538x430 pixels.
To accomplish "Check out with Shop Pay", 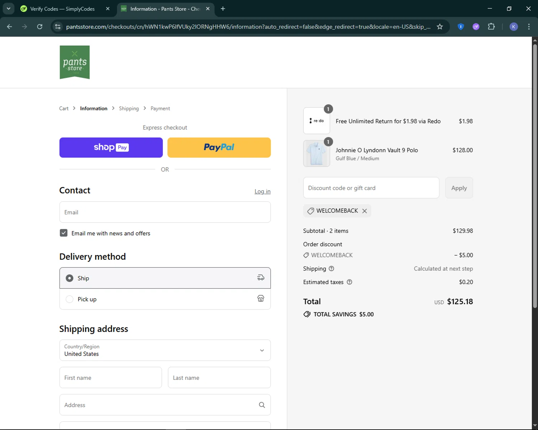I will (x=111, y=148).
